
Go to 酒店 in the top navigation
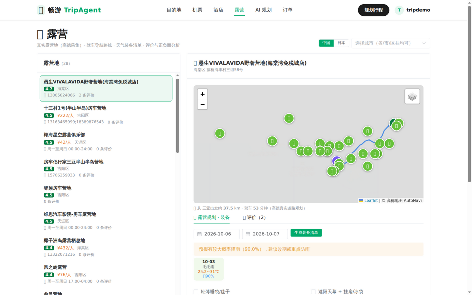[218, 10]
